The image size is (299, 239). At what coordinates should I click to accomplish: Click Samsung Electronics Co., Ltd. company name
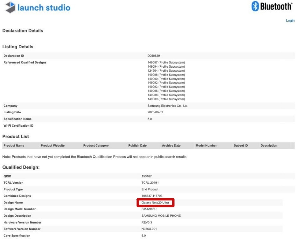166,106
